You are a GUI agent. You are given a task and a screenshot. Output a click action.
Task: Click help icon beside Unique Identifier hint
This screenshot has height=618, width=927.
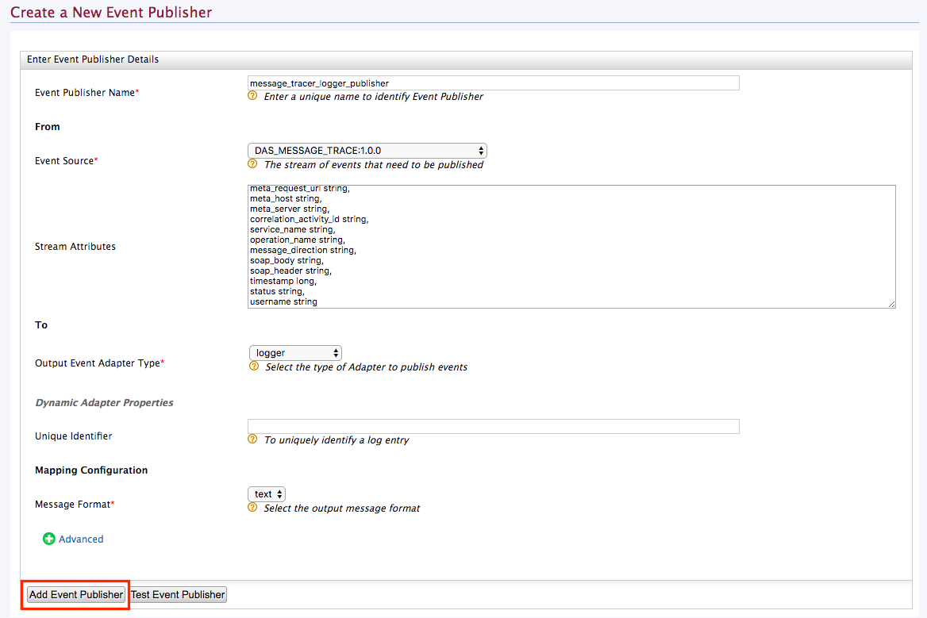[x=252, y=439]
